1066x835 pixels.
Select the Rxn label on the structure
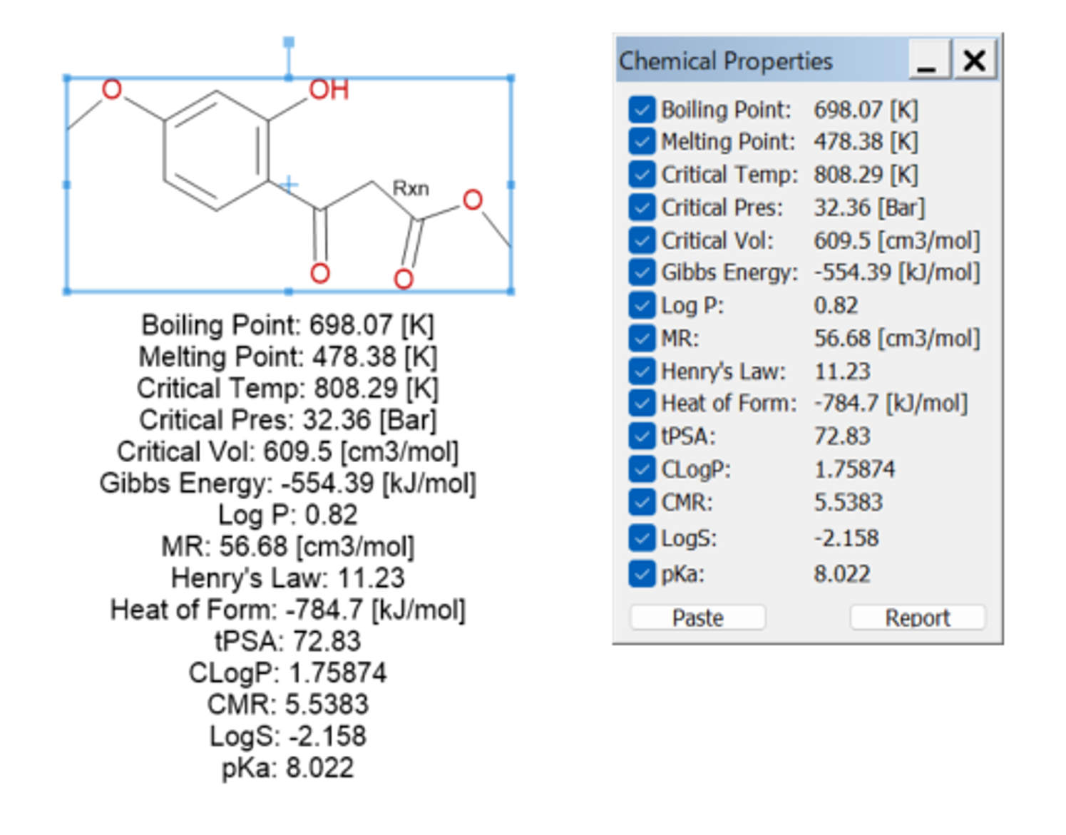point(411,189)
